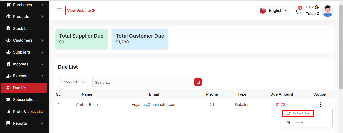Expand the Products submenu chevron

(x=42, y=17)
